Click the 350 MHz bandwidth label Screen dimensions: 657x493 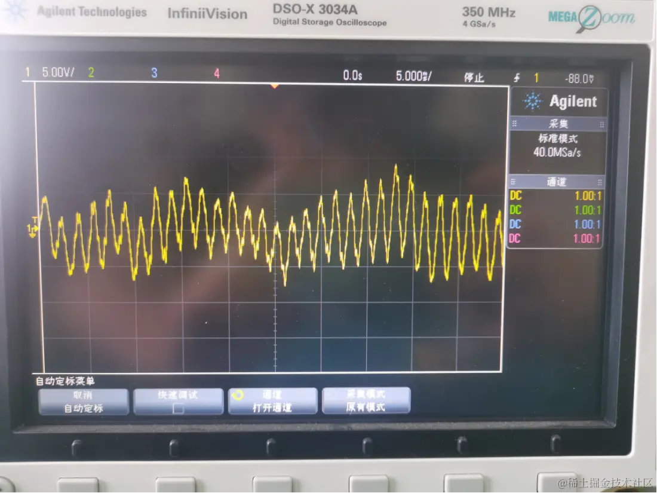tap(489, 12)
